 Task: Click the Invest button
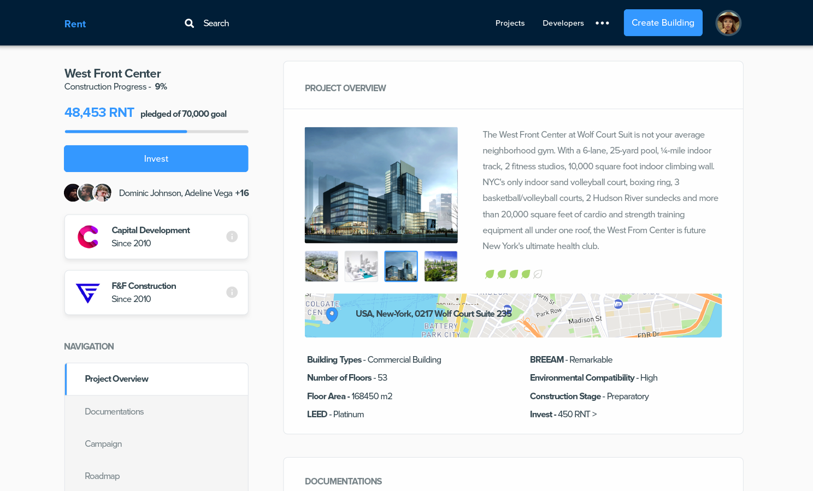tap(156, 158)
